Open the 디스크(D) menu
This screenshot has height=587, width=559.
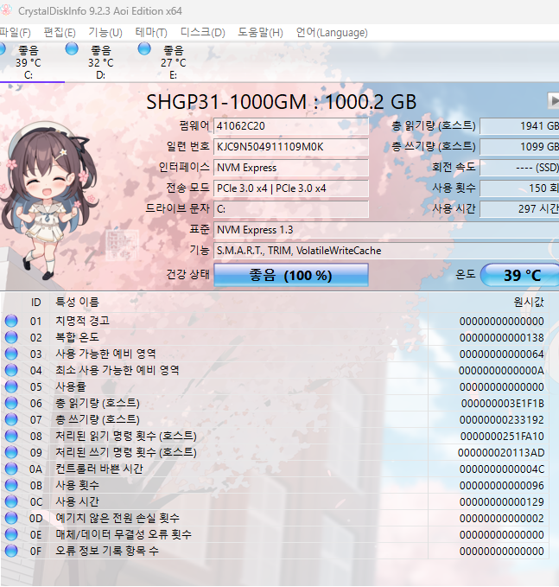[202, 33]
